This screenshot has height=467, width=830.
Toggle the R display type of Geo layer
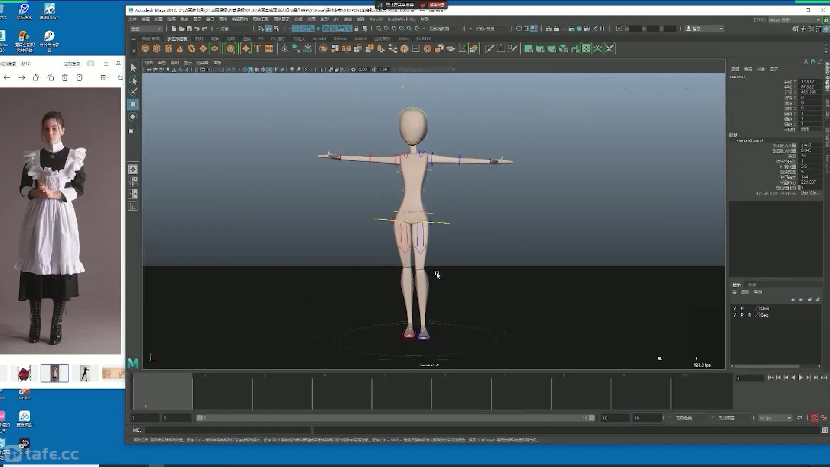pos(750,315)
